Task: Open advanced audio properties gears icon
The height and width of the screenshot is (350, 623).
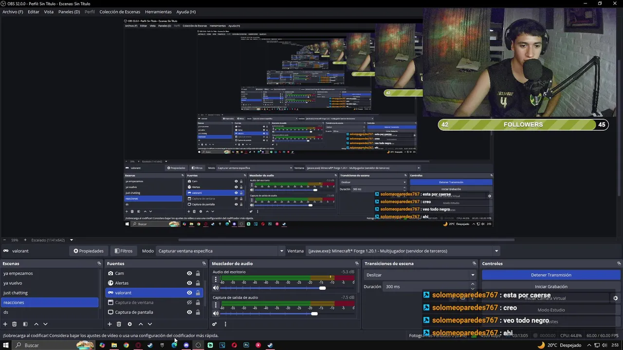Action: click(x=215, y=324)
